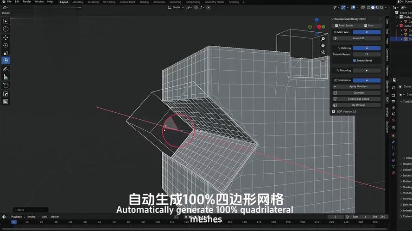Toggle viewport overlays button
The height and width of the screenshot is (231, 412).
(353, 7)
